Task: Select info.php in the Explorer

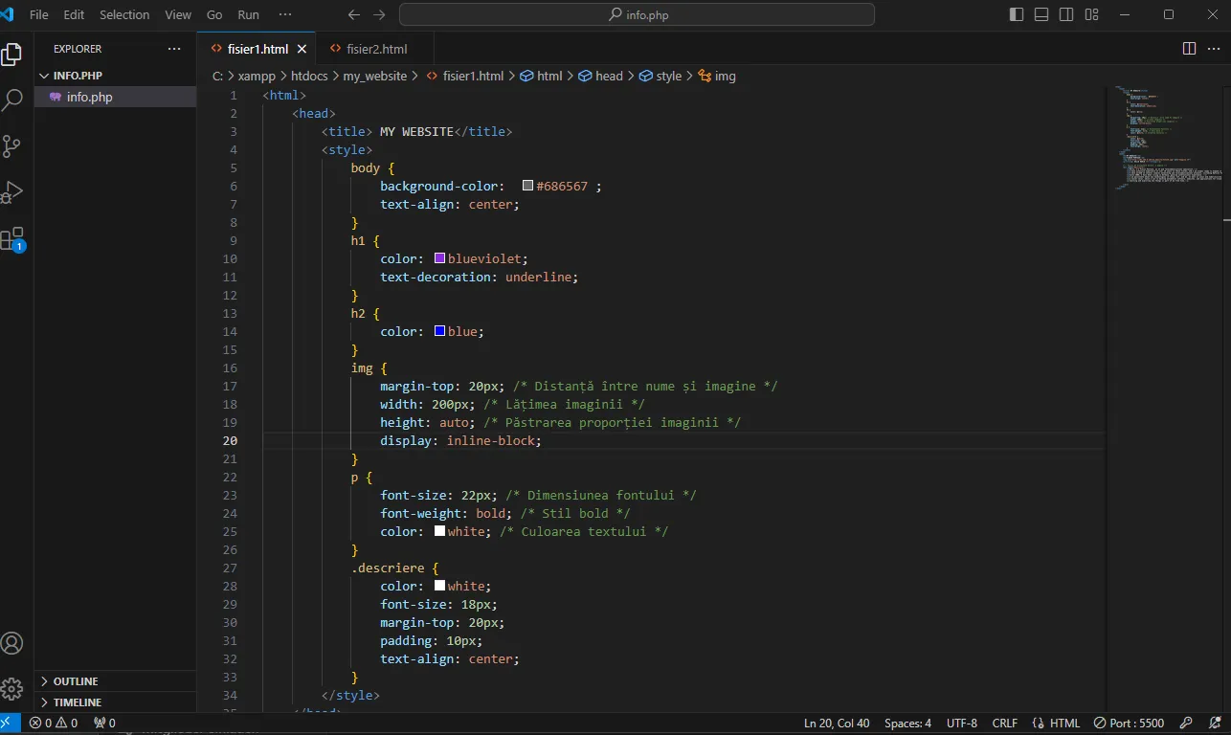Action: [x=89, y=97]
